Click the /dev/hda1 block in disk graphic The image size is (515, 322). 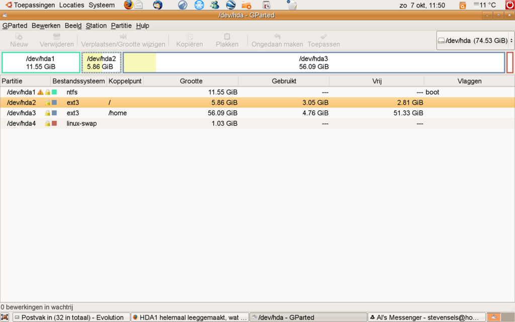point(41,62)
